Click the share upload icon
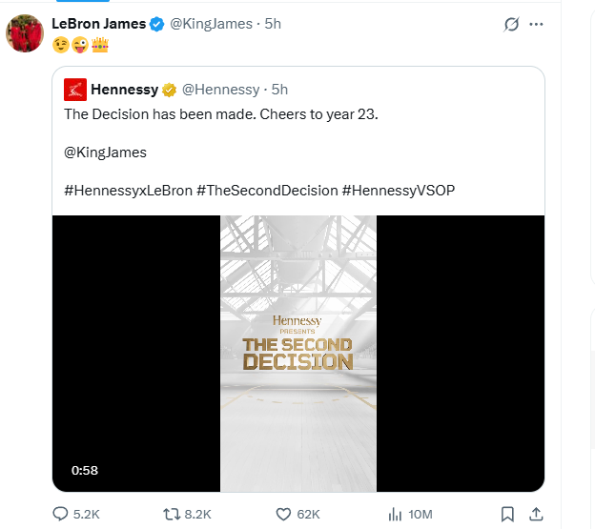Screen dimensions: 595x529 pos(535,514)
